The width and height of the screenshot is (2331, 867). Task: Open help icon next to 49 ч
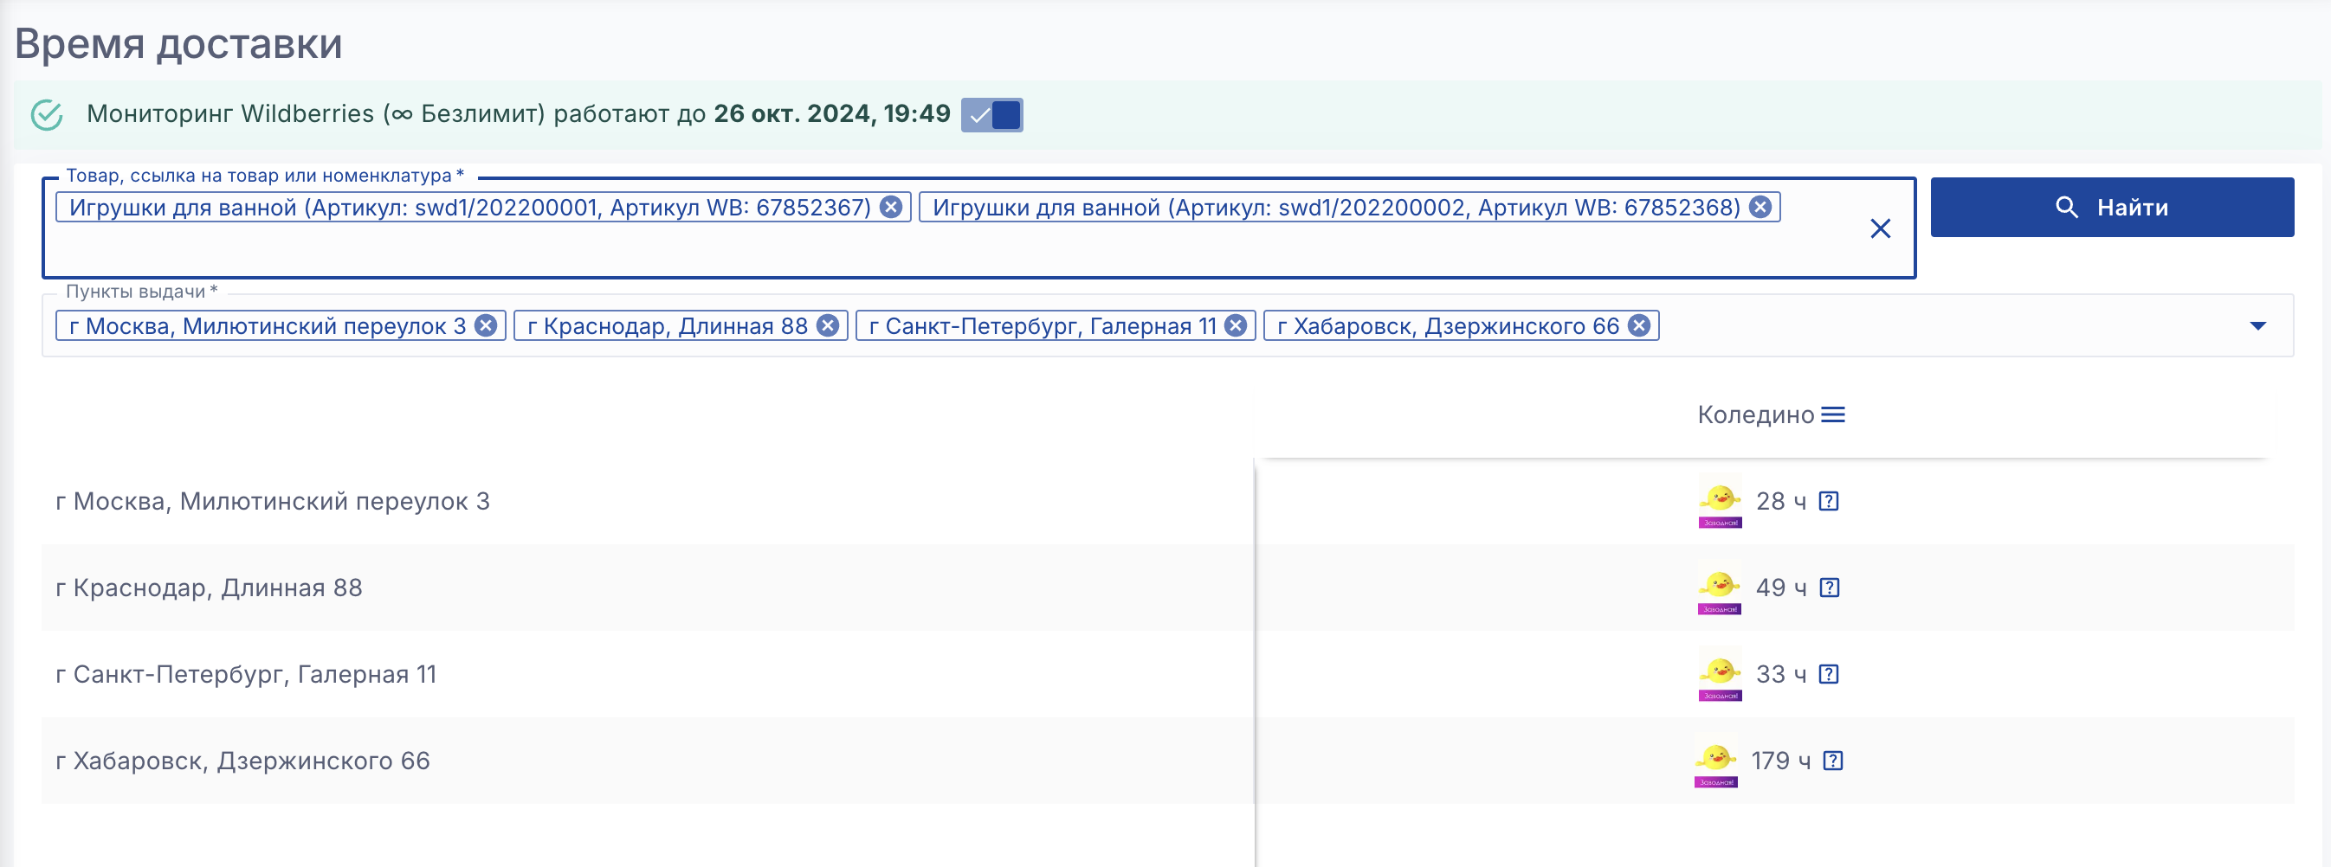click(x=1829, y=588)
